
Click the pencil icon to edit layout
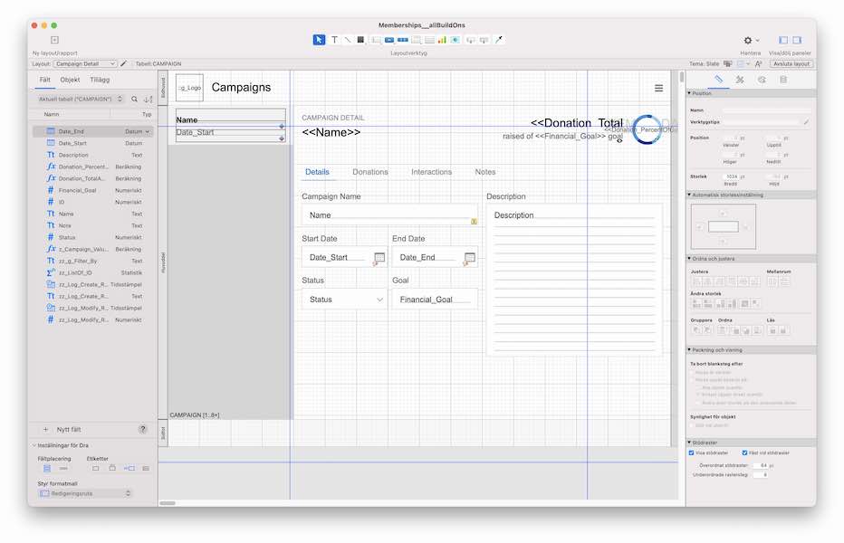pos(124,64)
